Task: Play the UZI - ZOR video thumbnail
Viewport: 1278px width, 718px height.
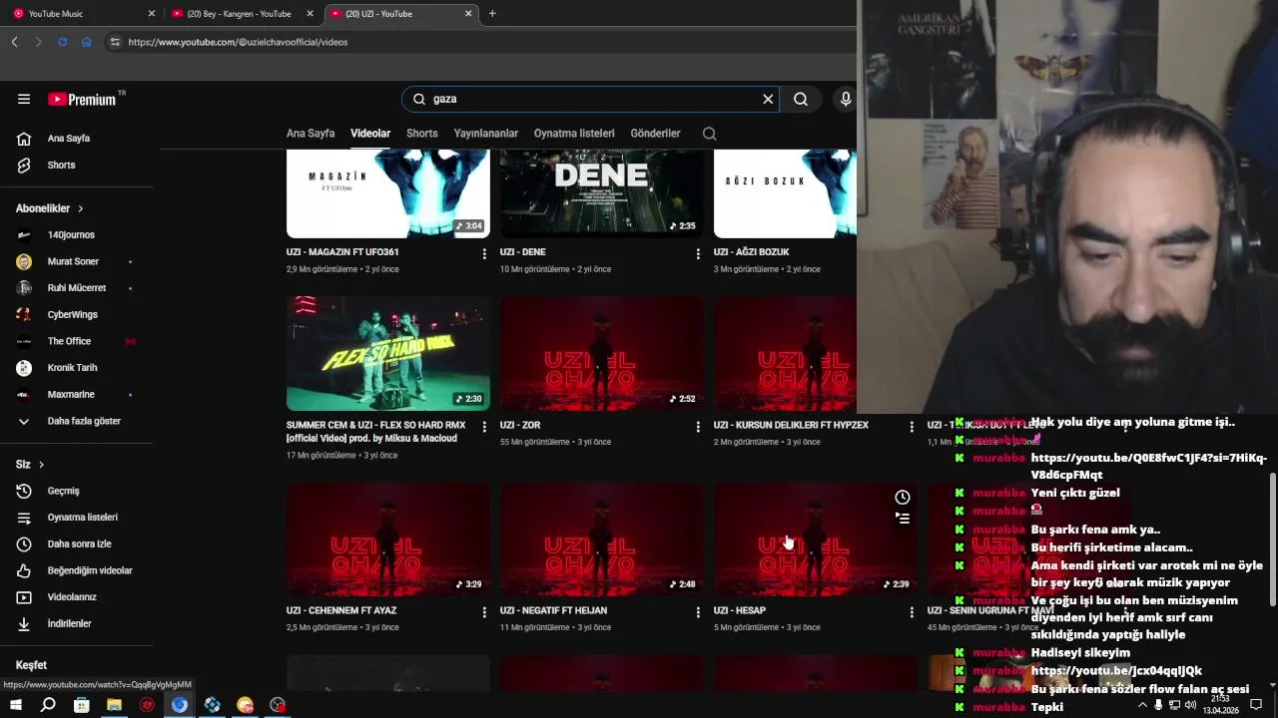Action: [x=602, y=354]
